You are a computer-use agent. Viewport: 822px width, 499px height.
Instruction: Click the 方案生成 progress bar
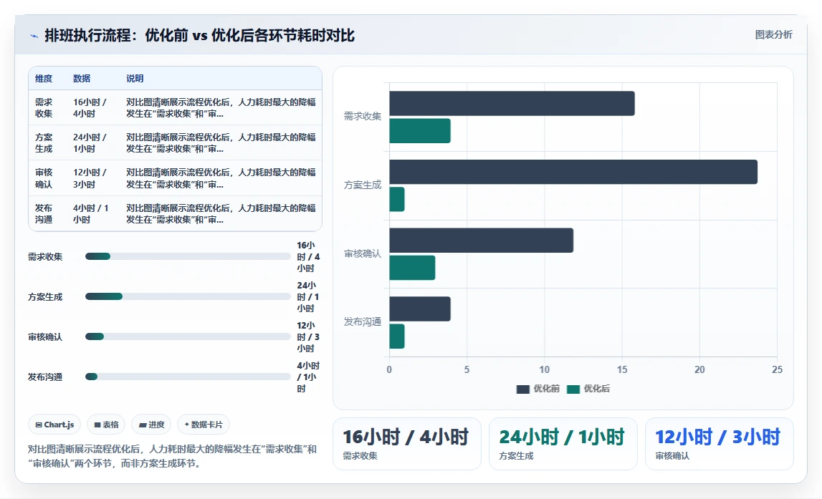click(x=188, y=296)
